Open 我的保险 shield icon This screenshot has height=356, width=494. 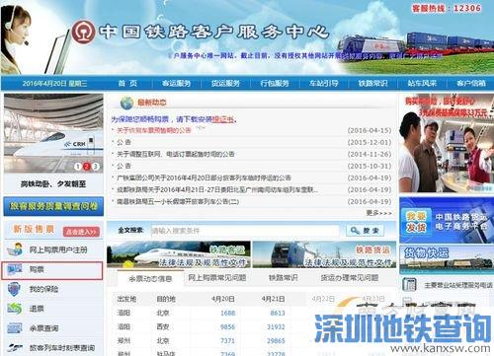[14, 289]
